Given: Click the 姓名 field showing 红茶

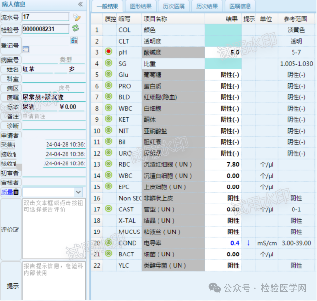Looking at the screenshot, I should click(37, 69).
